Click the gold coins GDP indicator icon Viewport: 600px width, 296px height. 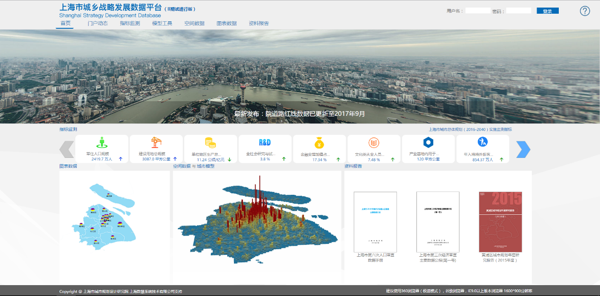(x=210, y=142)
